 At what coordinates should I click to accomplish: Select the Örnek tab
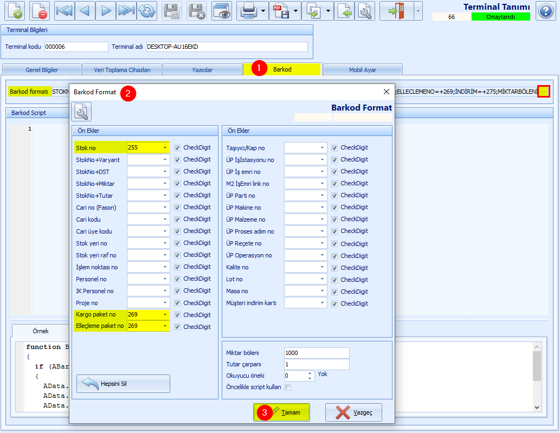click(40, 331)
